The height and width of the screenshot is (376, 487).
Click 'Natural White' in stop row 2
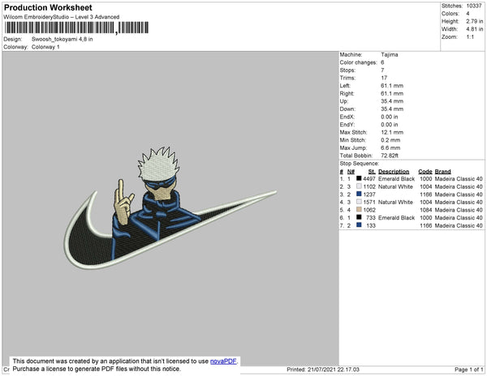(x=396, y=186)
